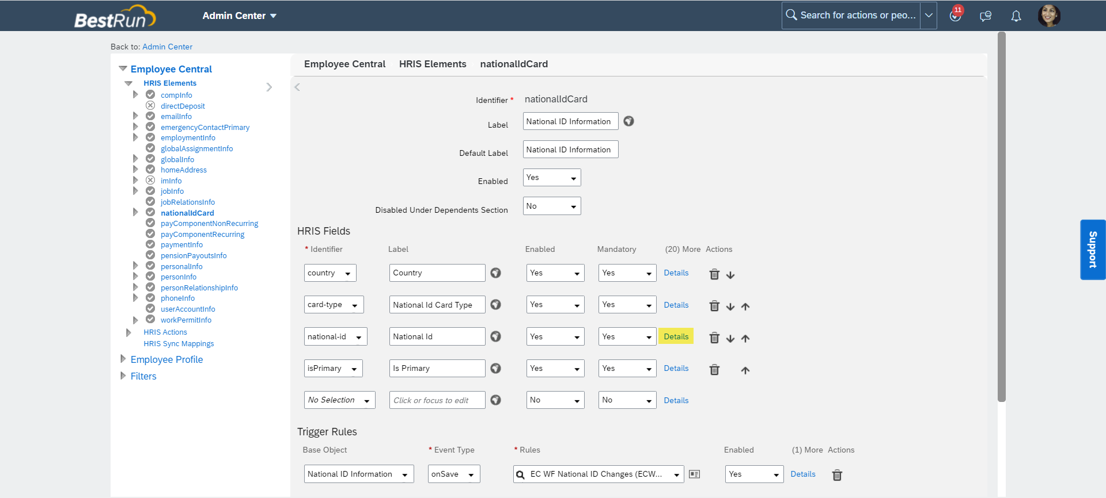
Task: Select jobInfo in the HRIS tree
Action: click(172, 191)
